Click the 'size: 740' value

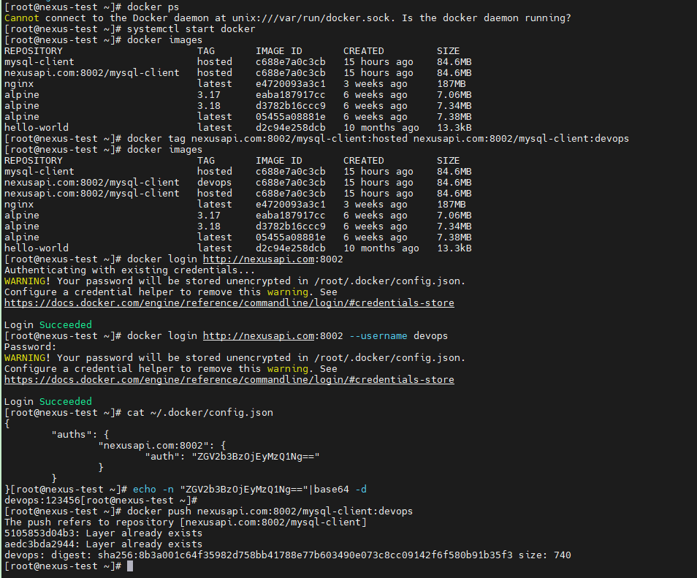[x=544, y=555]
